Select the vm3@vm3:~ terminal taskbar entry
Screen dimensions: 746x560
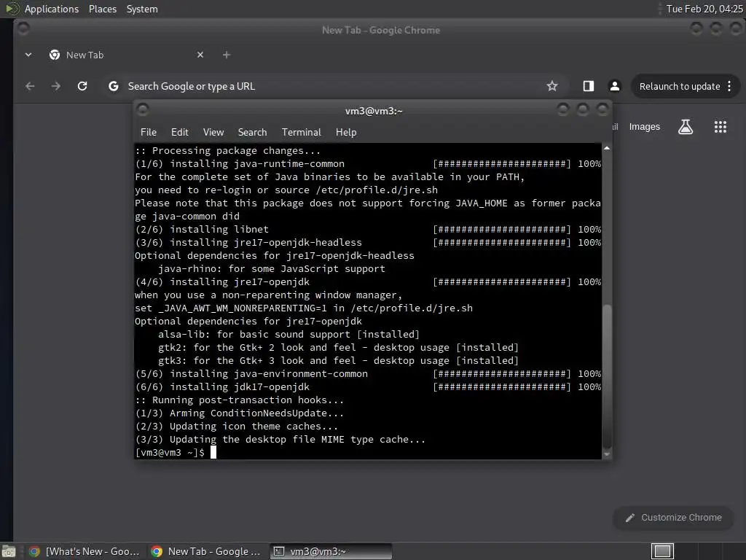point(331,551)
